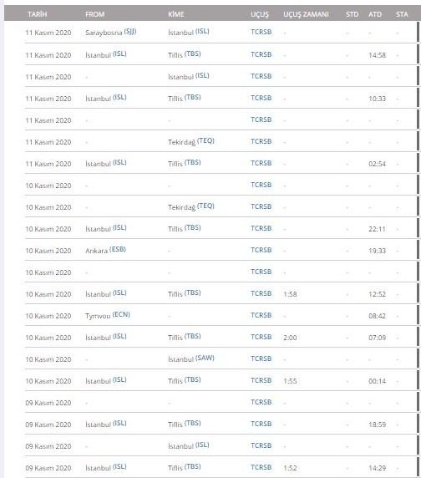Viewport: 421px width, 478px height.
Task: Click the KİME column header
Action: (176, 14)
